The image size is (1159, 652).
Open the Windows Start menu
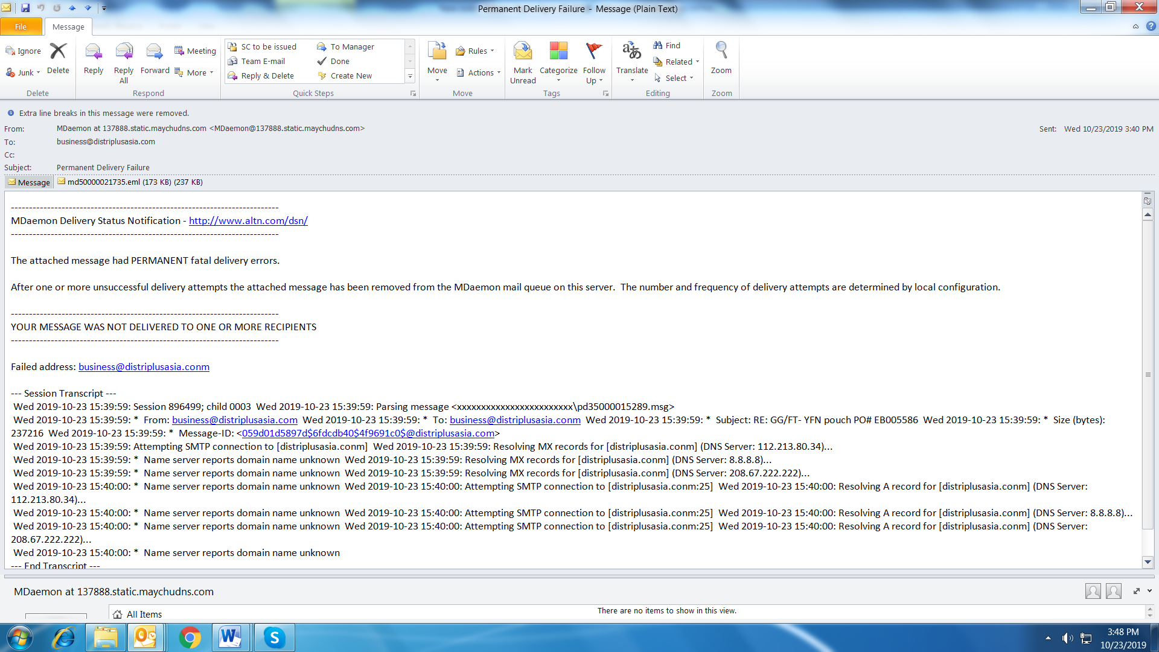[19, 638]
